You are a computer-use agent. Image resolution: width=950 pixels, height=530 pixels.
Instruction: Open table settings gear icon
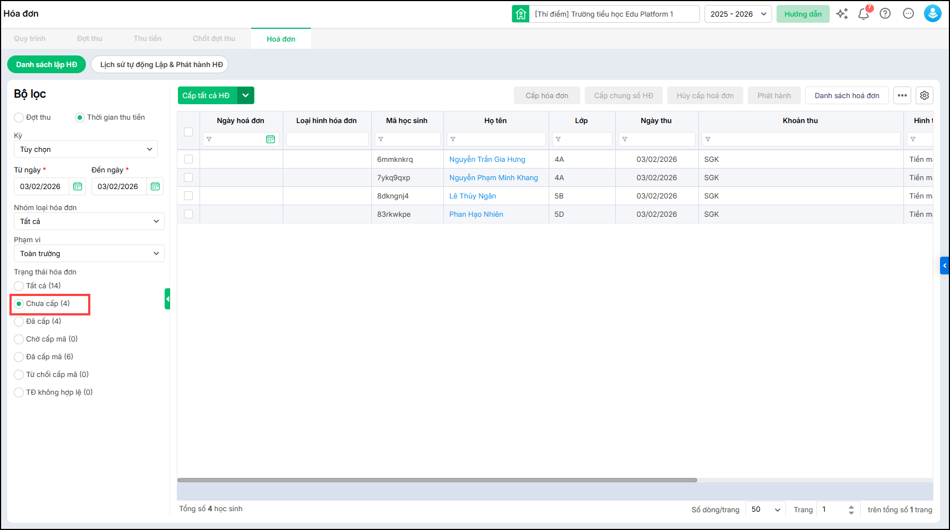click(924, 95)
